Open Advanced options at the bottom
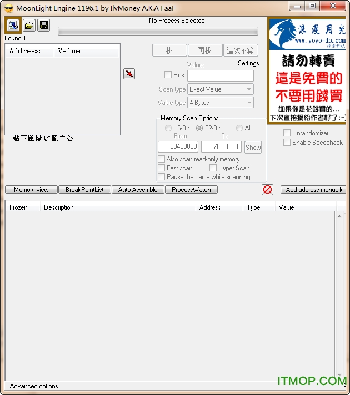This screenshot has height=395, width=350. coord(34,386)
